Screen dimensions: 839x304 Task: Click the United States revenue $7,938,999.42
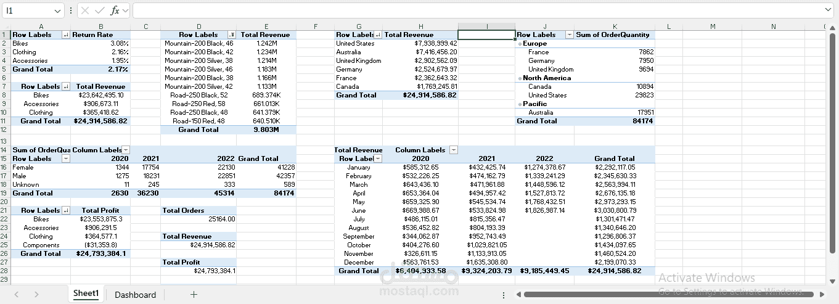tap(420, 44)
